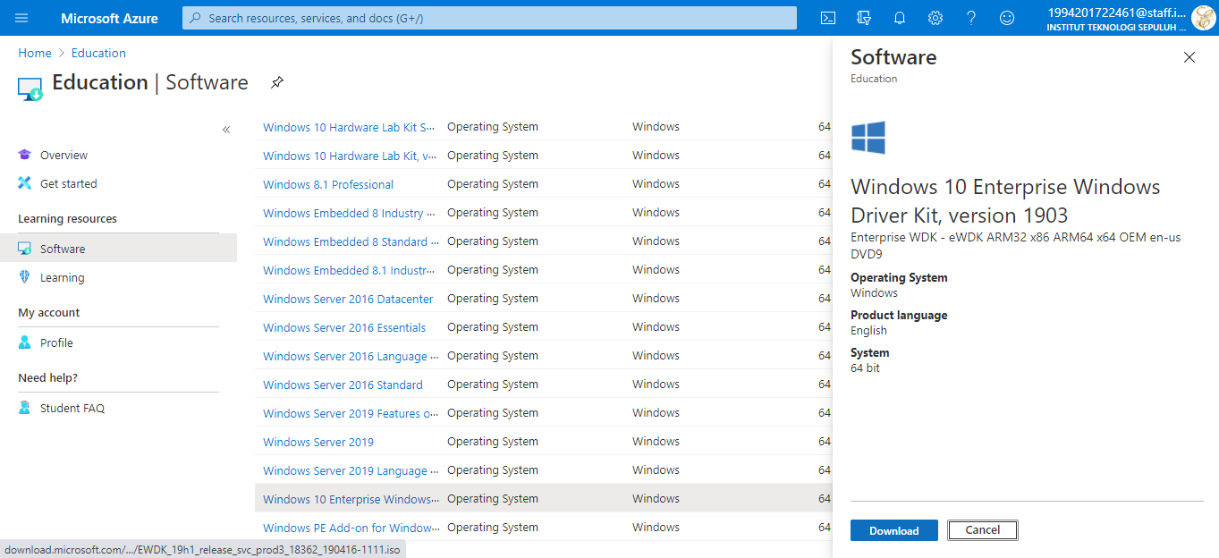The image size is (1219, 558).
Task: Go to Profile under My account
Action: [x=56, y=343]
